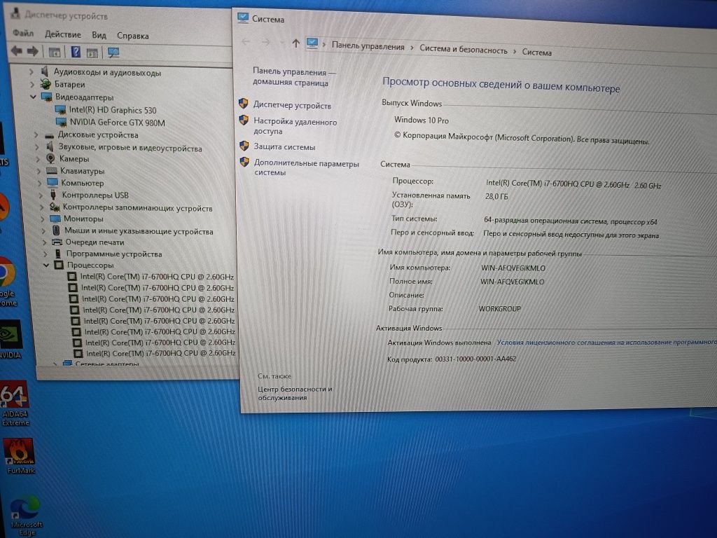Select the Программные устройства category
This screenshot has width=717, height=538.
114,254
